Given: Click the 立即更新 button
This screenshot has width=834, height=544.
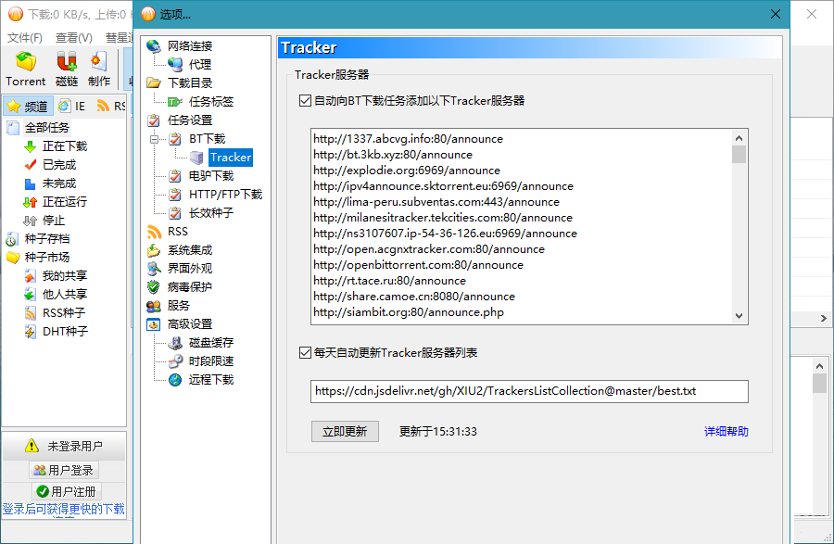Looking at the screenshot, I should click(x=345, y=432).
